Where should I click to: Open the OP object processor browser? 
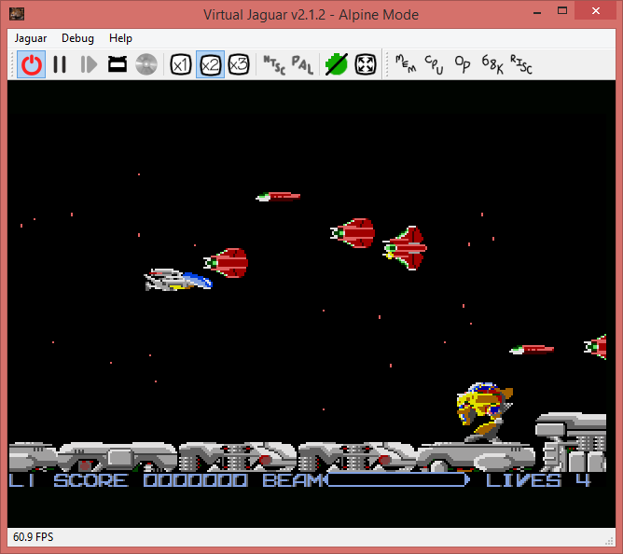point(462,64)
